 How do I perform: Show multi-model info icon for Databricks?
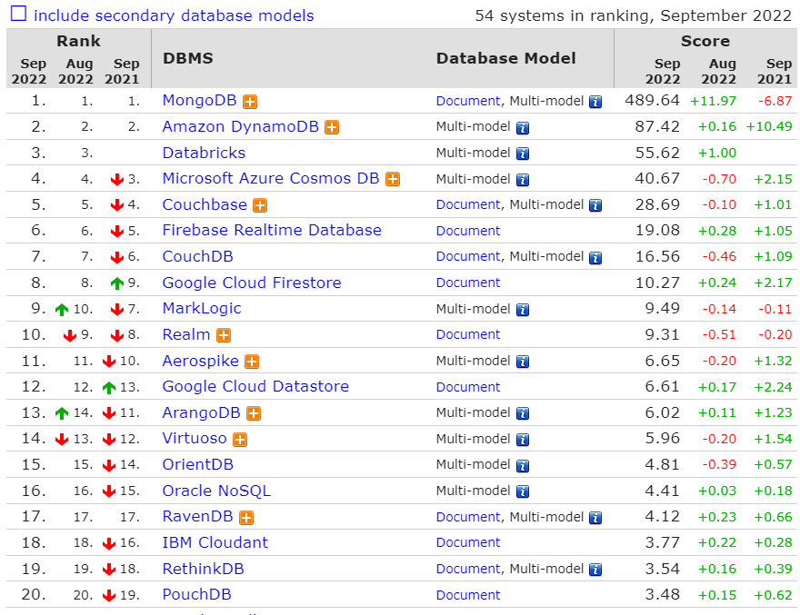[523, 154]
